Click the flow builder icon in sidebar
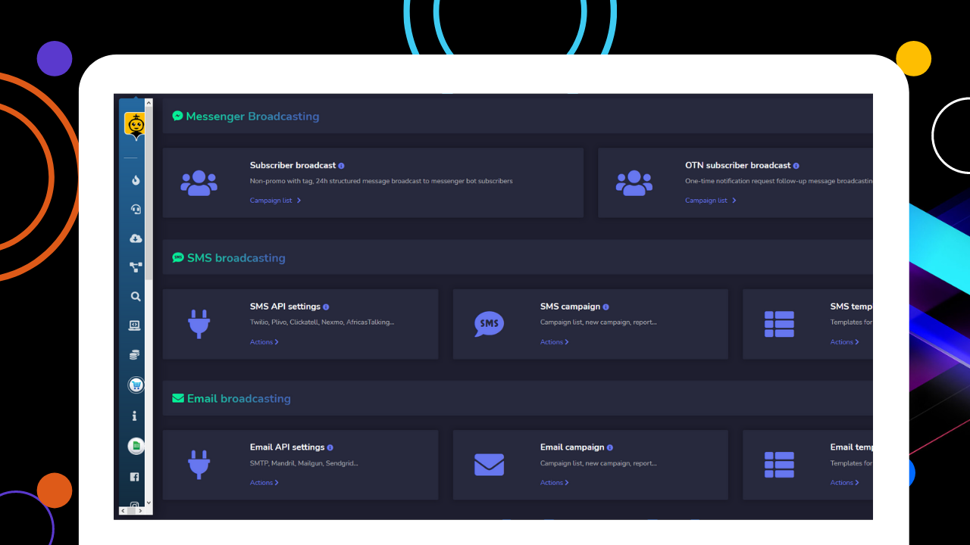970x545 pixels. click(x=135, y=266)
